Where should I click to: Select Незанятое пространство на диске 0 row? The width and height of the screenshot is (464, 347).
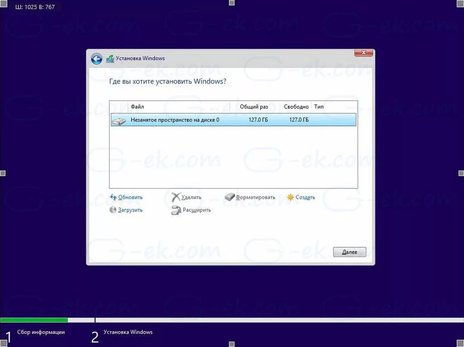234,120
